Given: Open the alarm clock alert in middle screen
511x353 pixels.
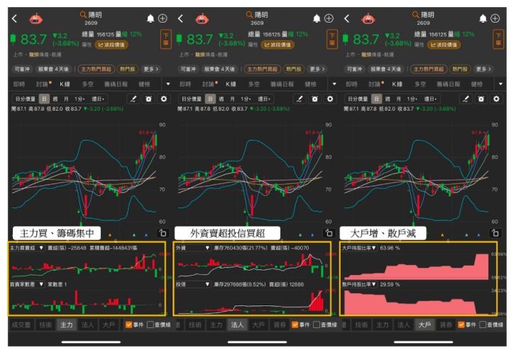Looking at the screenshot, I should [315, 99].
